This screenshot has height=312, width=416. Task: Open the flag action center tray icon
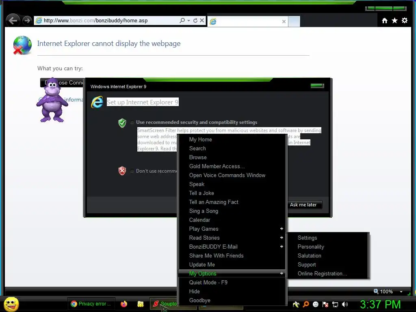325,304
